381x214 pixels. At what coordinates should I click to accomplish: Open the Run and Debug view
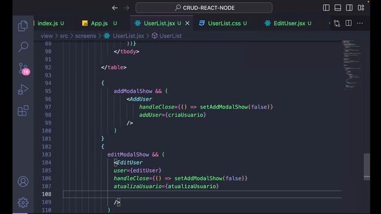[x=23, y=89]
